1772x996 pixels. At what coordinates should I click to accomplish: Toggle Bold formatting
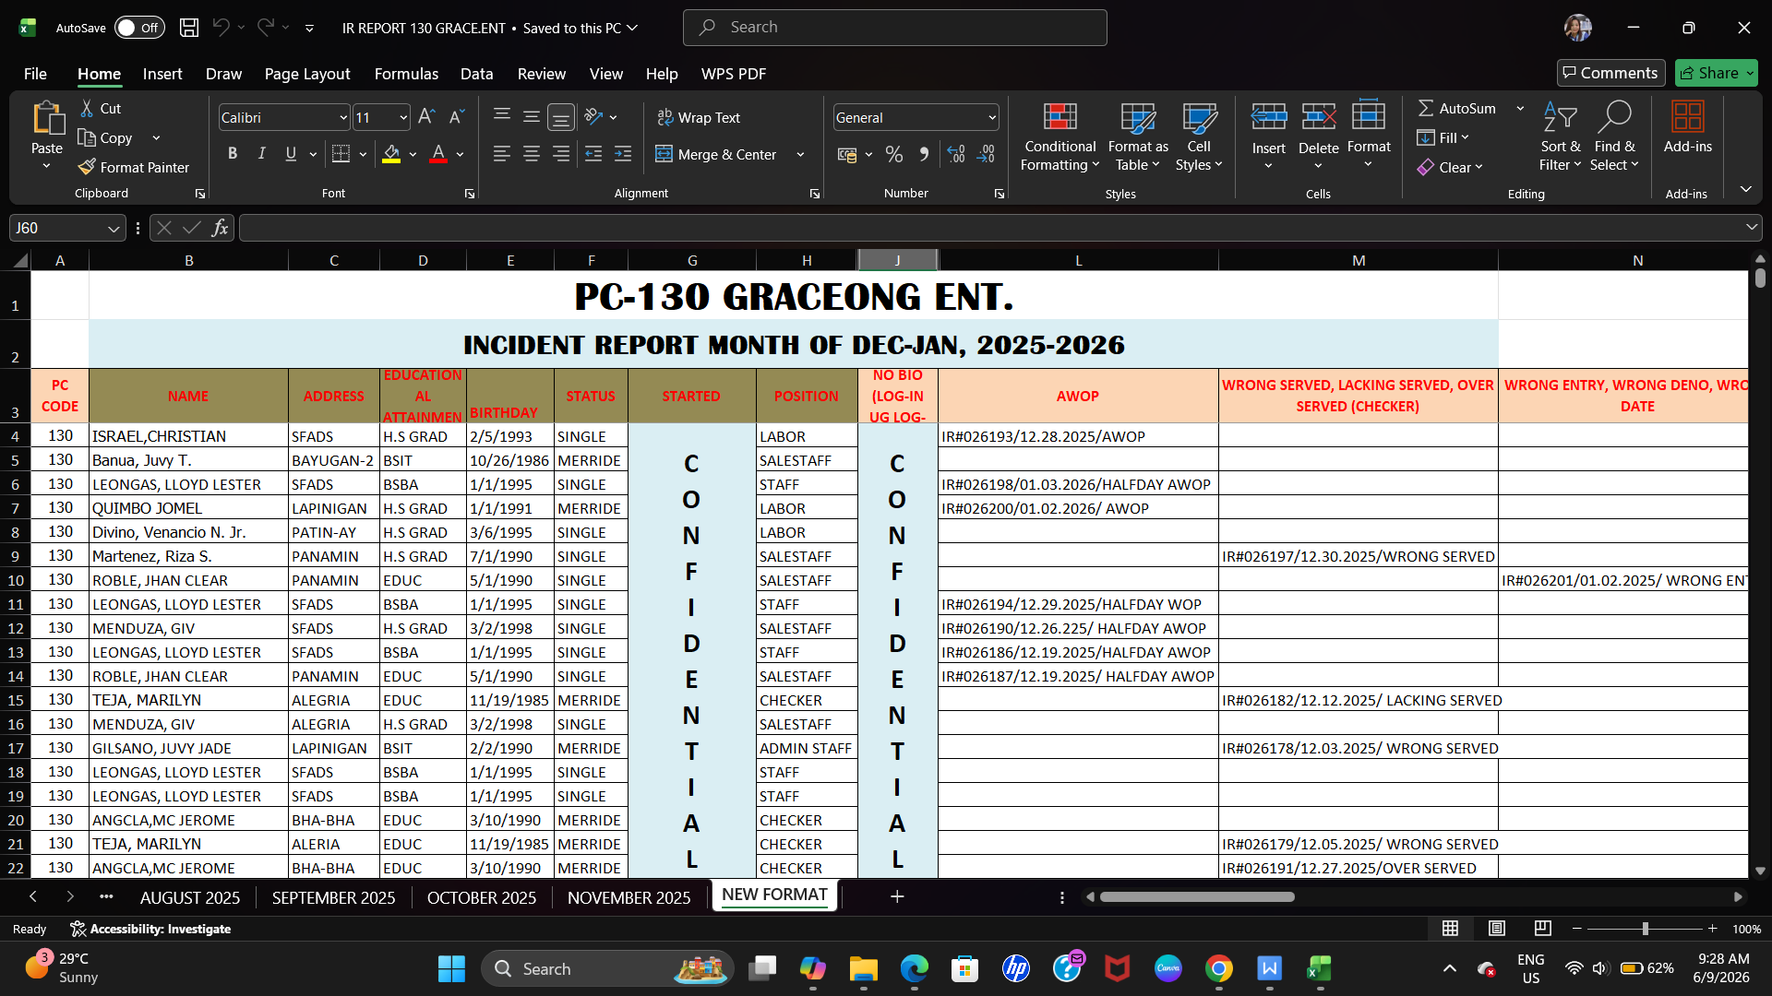tap(233, 154)
